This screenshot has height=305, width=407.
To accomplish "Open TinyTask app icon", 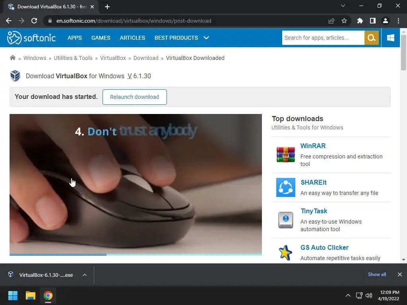I will [285, 220].
